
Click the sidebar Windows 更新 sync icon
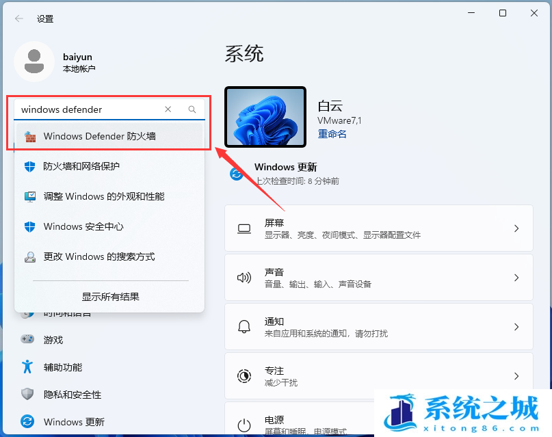pyautogui.click(x=27, y=421)
